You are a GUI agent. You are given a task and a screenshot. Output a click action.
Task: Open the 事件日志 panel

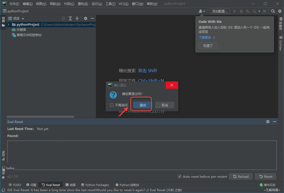267,185
